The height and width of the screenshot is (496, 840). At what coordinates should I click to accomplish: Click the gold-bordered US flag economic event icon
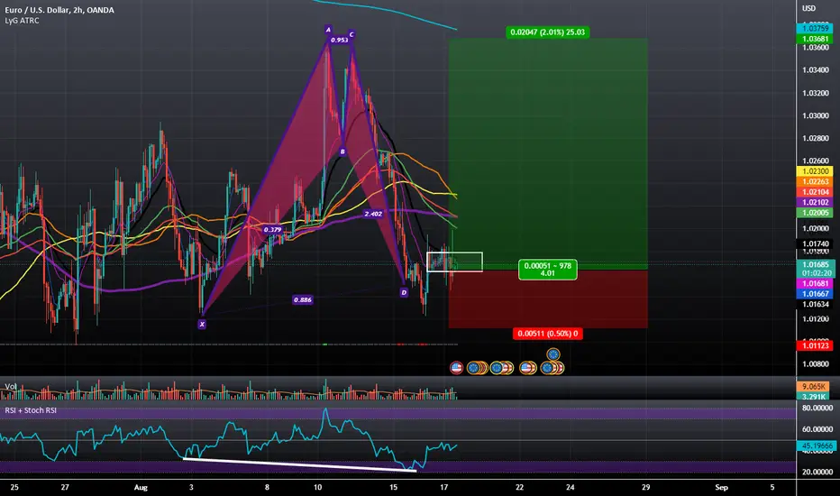click(527, 368)
